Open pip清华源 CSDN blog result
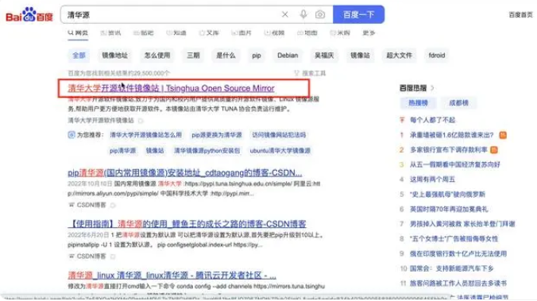This screenshot has width=537, height=301. 185,173
